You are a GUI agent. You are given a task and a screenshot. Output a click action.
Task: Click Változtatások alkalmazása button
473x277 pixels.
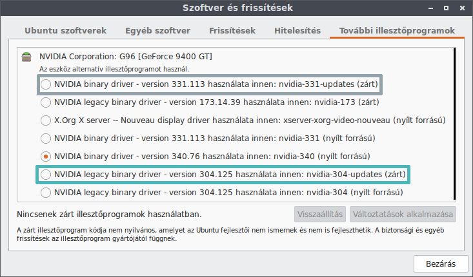pyautogui.click(x=403, y=215)
